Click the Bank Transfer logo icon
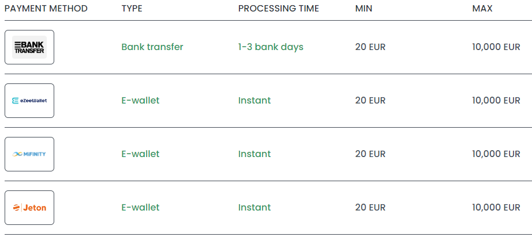 click(29, 47)
